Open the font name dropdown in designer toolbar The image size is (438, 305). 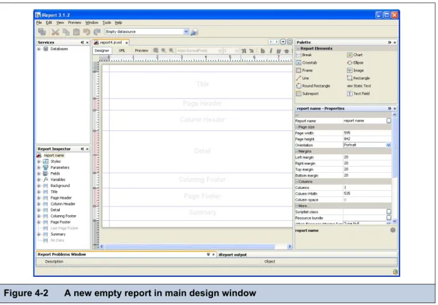click(219, 51)
